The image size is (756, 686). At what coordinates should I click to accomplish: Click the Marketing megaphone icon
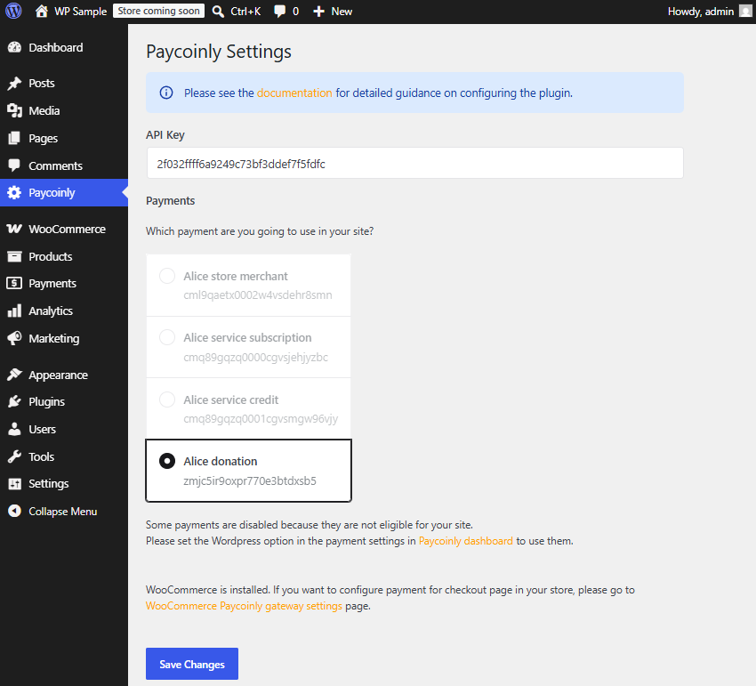14,338
